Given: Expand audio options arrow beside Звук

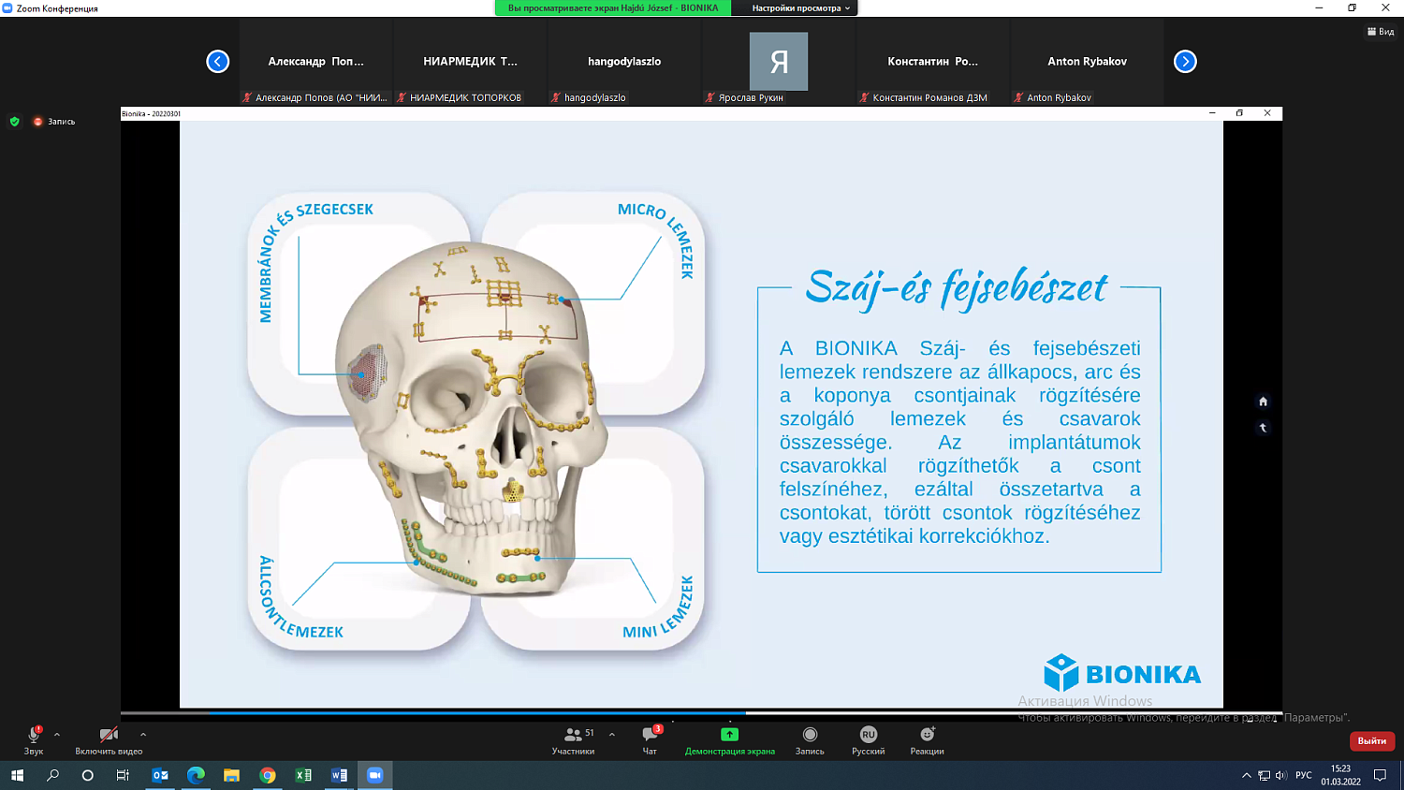Looking at the screenshot, I should coord(57,735).
